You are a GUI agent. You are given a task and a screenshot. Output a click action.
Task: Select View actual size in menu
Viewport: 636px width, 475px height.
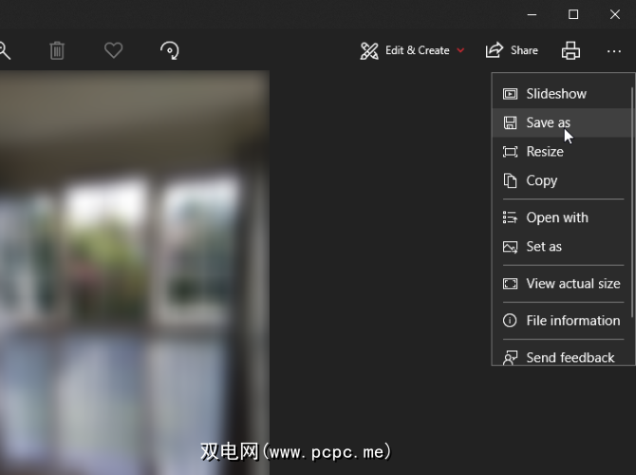click(561, 283)
